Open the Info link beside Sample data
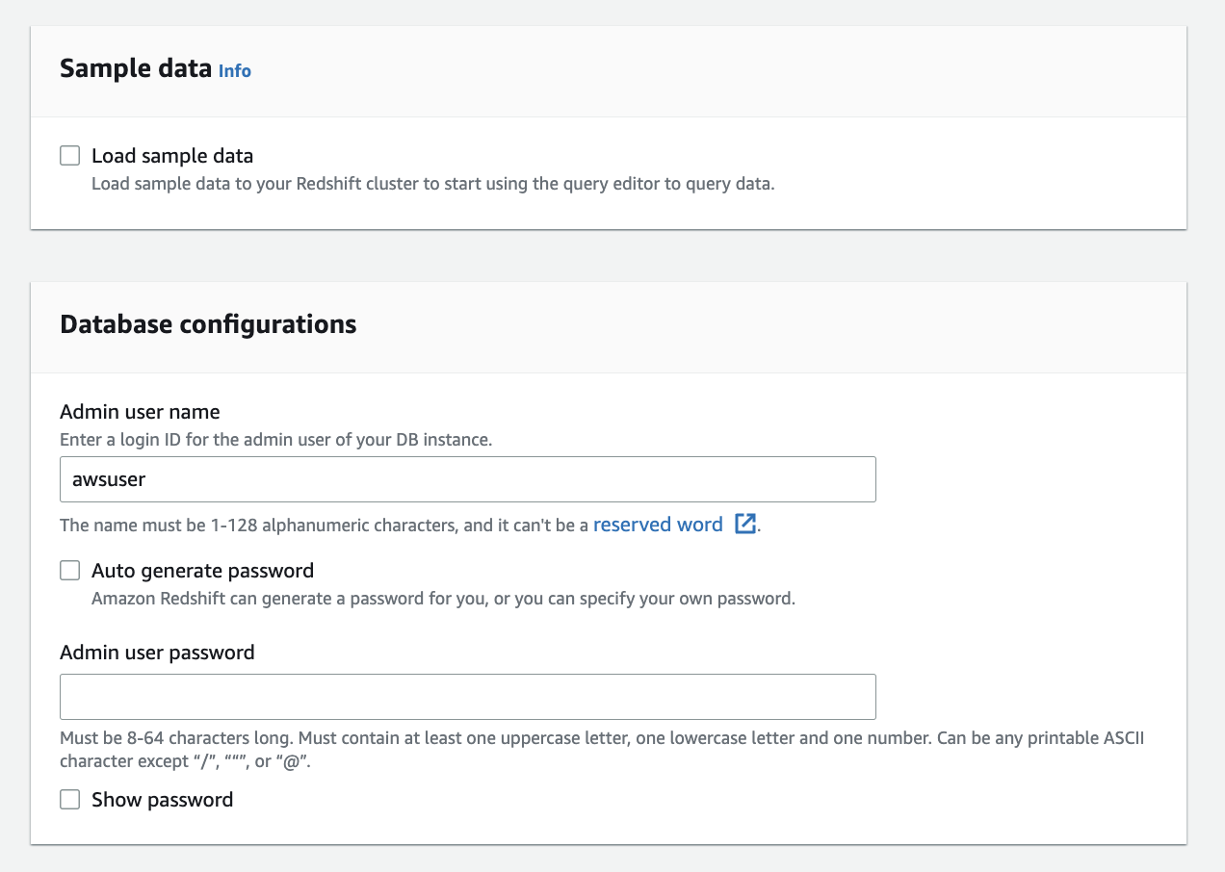The width and height of the screenshot is (1225, 872). tap(235, 70)
